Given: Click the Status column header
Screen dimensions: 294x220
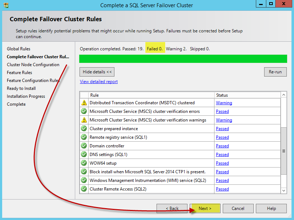Looking at the screenshot, I should click(x=248, y=95).
